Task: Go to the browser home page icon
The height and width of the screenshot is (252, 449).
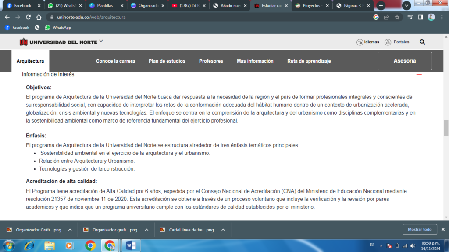Action: [x=39, y=17]
